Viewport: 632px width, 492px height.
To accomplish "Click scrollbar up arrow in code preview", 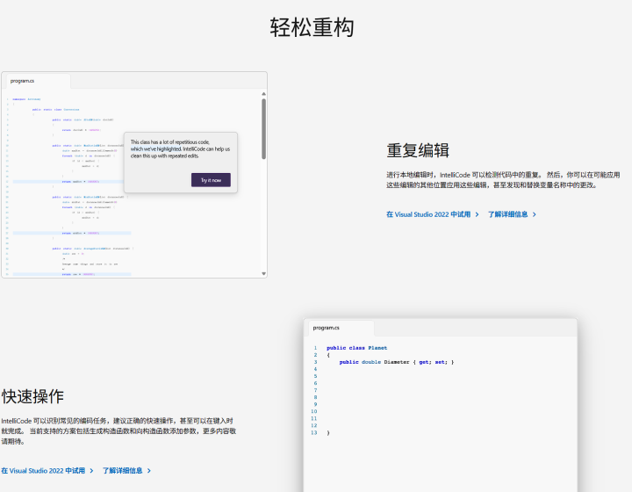I will coord(263,93).
